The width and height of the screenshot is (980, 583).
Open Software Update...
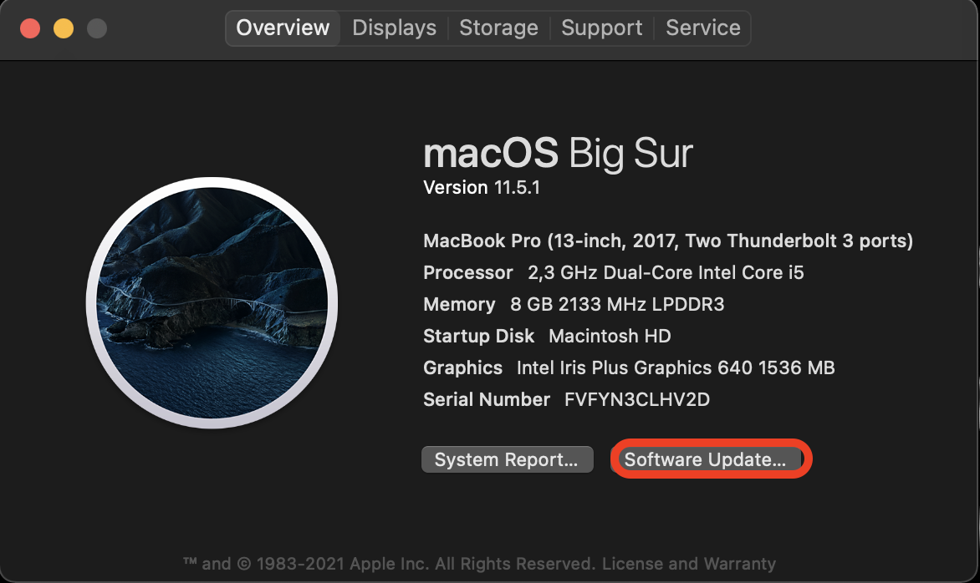click(x=705, y=459)
